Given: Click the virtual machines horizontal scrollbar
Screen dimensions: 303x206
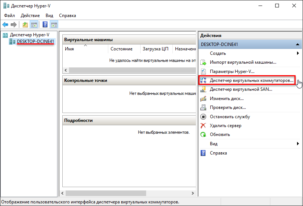Looking at the screenshot, I should (x=130, y=70).
